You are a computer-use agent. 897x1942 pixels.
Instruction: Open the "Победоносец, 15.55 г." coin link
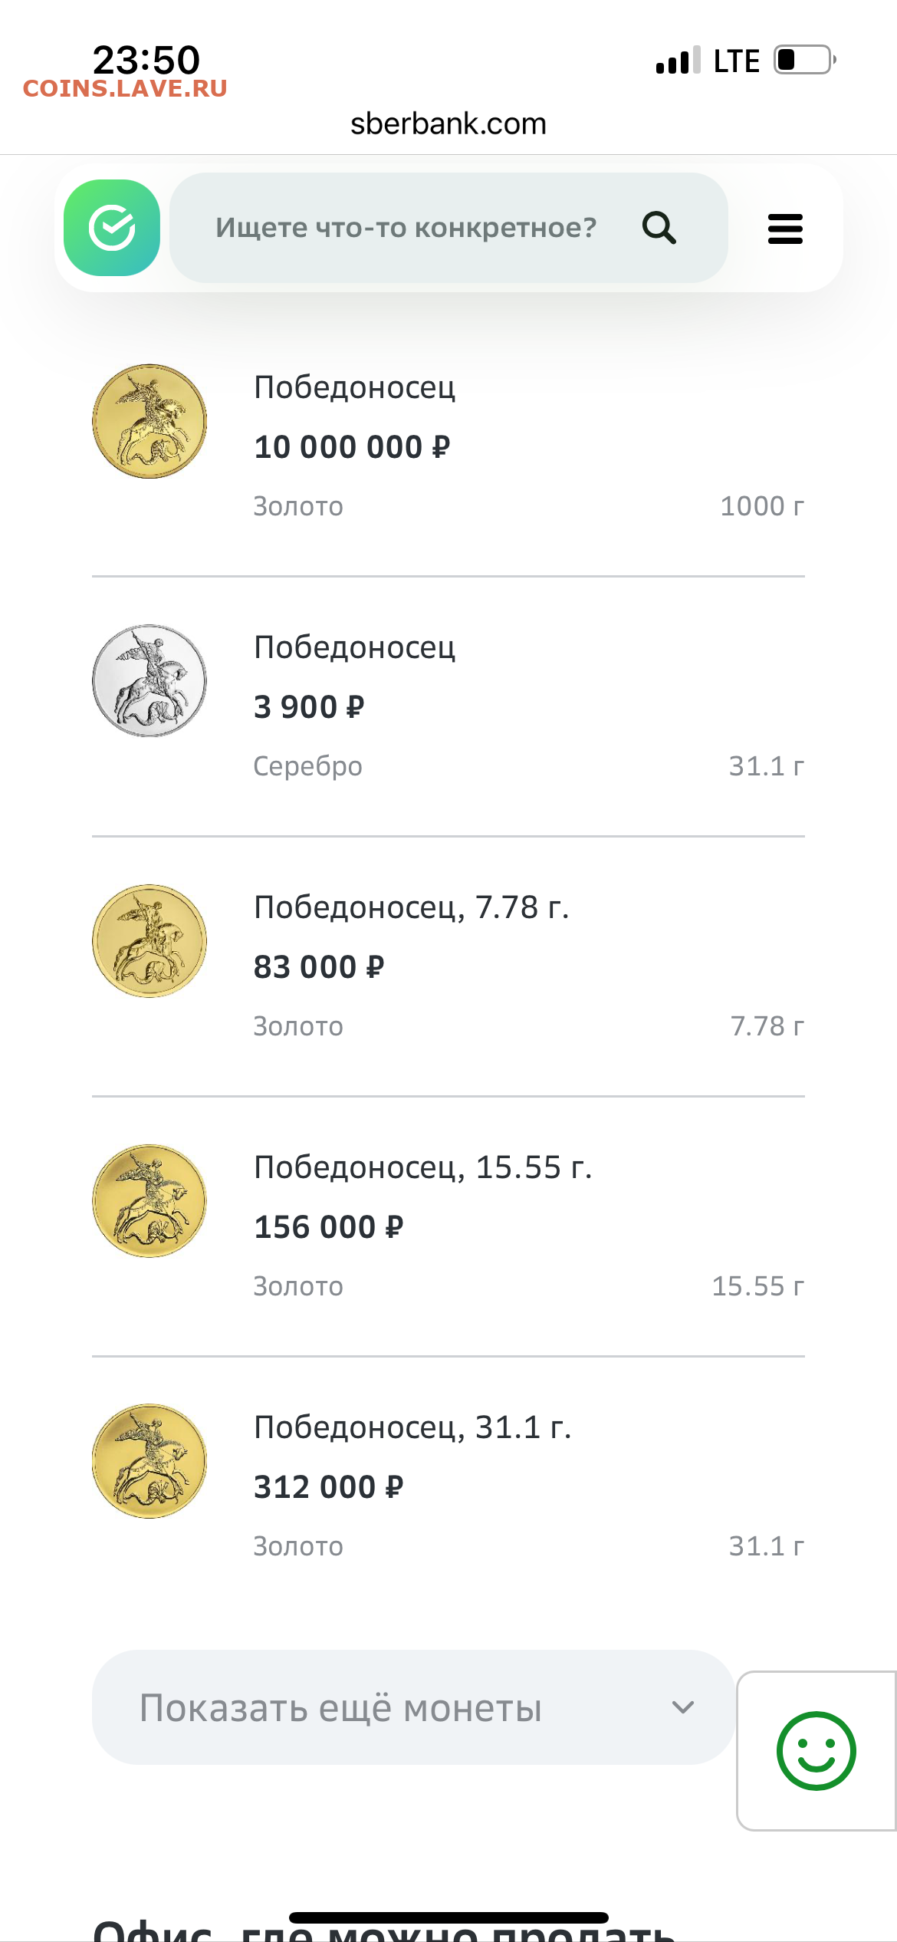(422, 1167)
